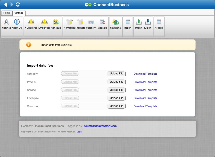215x157 pixels.
Task: Add a new employee via + Employee icon
Action: [31, 22]
